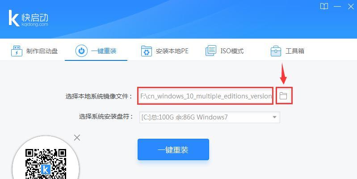Click the 快启动 K logo
357x179 pixels.
tap(14, 18)
